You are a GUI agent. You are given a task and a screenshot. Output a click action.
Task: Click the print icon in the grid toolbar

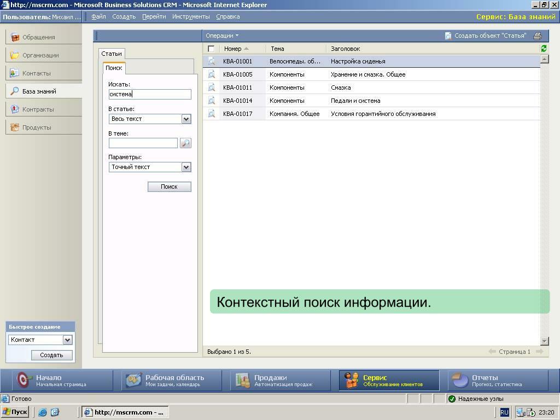point(538,36)
